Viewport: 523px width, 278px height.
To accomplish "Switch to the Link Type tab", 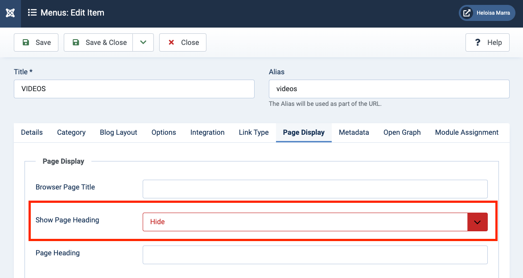I will pyautogui.click(x=254, y=133).
